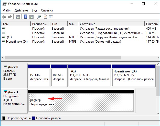This screenshot has height=126, width=160.
Task: Click 'Исправен (Шифрованный (EFI) системный' status cell
Action: (x=111, y=33)
